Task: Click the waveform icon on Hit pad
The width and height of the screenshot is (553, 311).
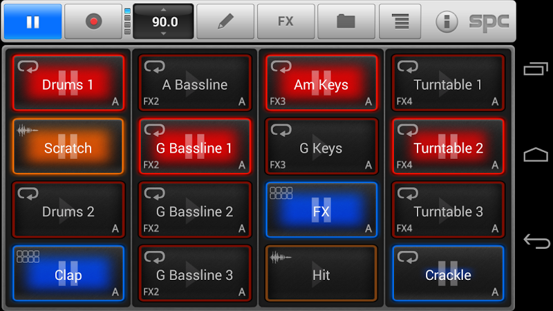Action: click(281, 257)
